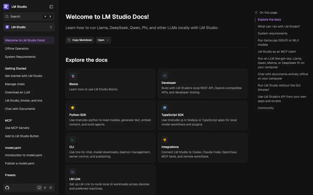Click the MCP section heading
Screen dimensions: 313x195
tap(8, 121)
